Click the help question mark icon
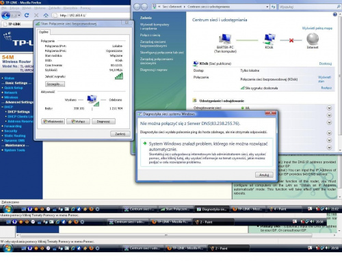Viewport: 342px width, 261px height. tap(334, 14)
